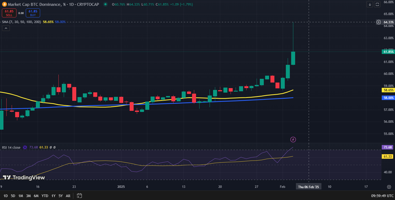
Task: Open fullscreen mode via the chart icon
Action: 377,4
